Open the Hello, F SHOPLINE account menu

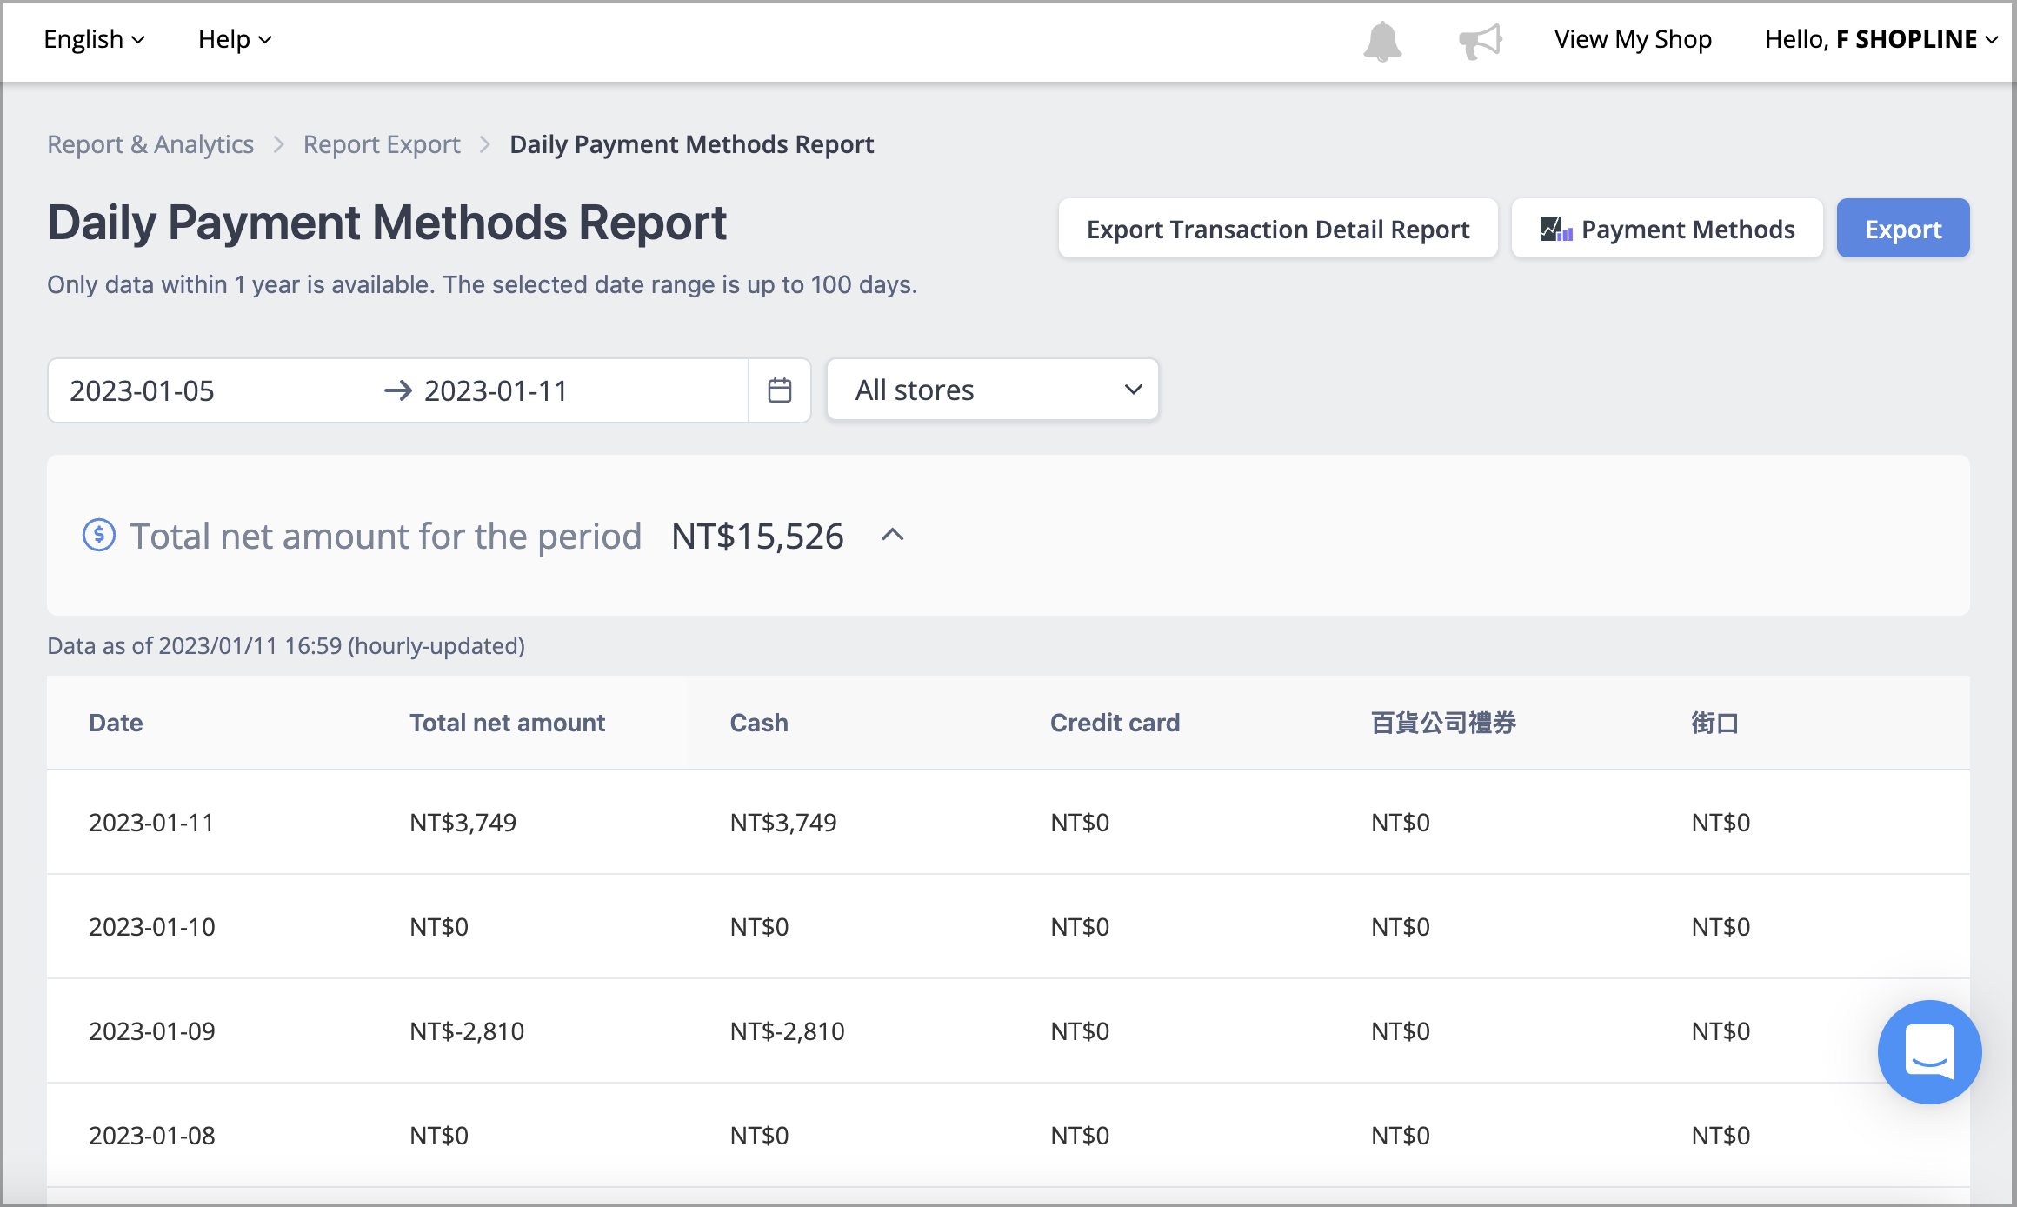pos(1881,39)
